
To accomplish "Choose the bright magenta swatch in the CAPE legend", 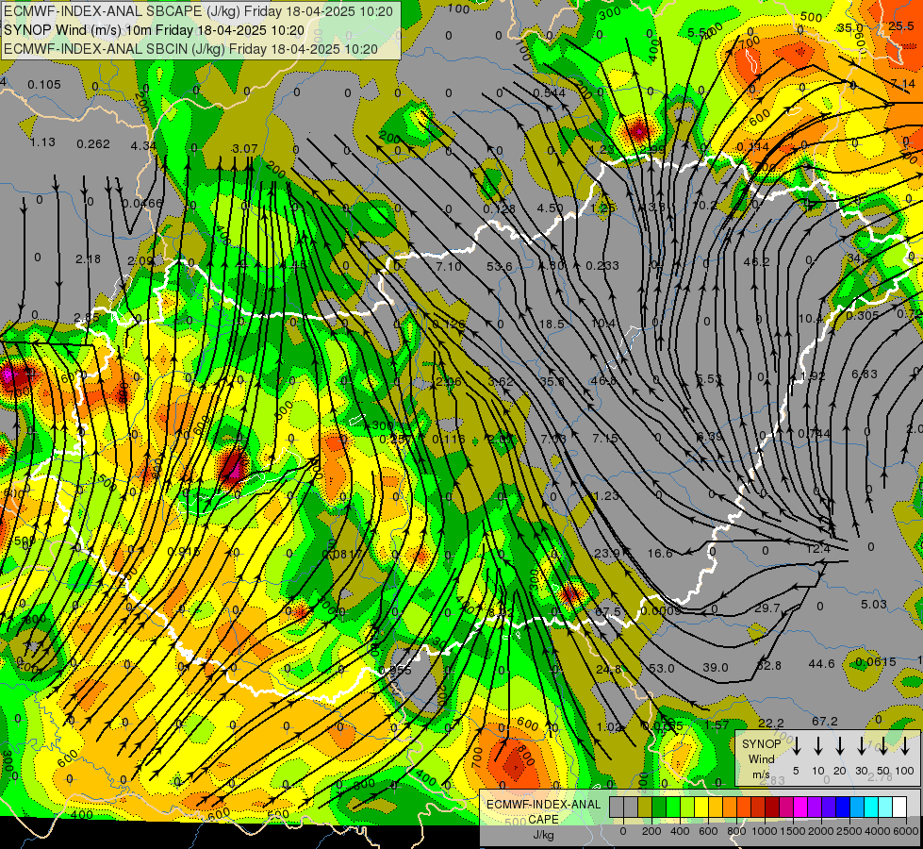I will [x=800, y=807].
